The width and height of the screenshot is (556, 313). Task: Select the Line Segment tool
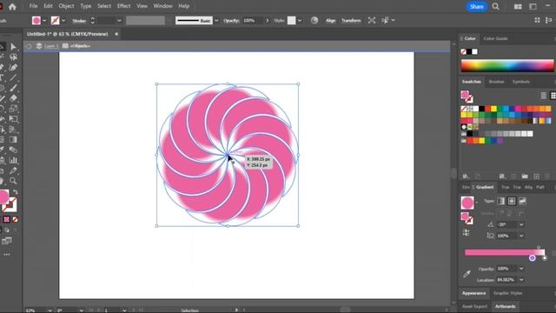(14, 77)
